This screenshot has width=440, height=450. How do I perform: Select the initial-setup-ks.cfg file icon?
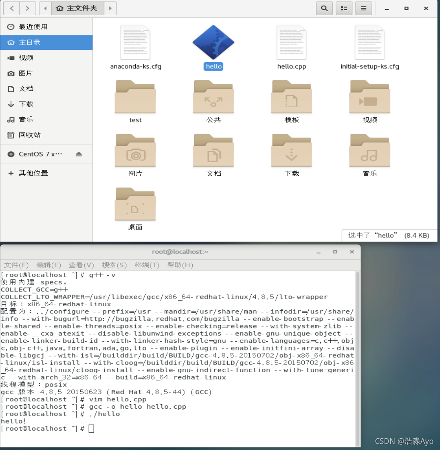point(370,42)
